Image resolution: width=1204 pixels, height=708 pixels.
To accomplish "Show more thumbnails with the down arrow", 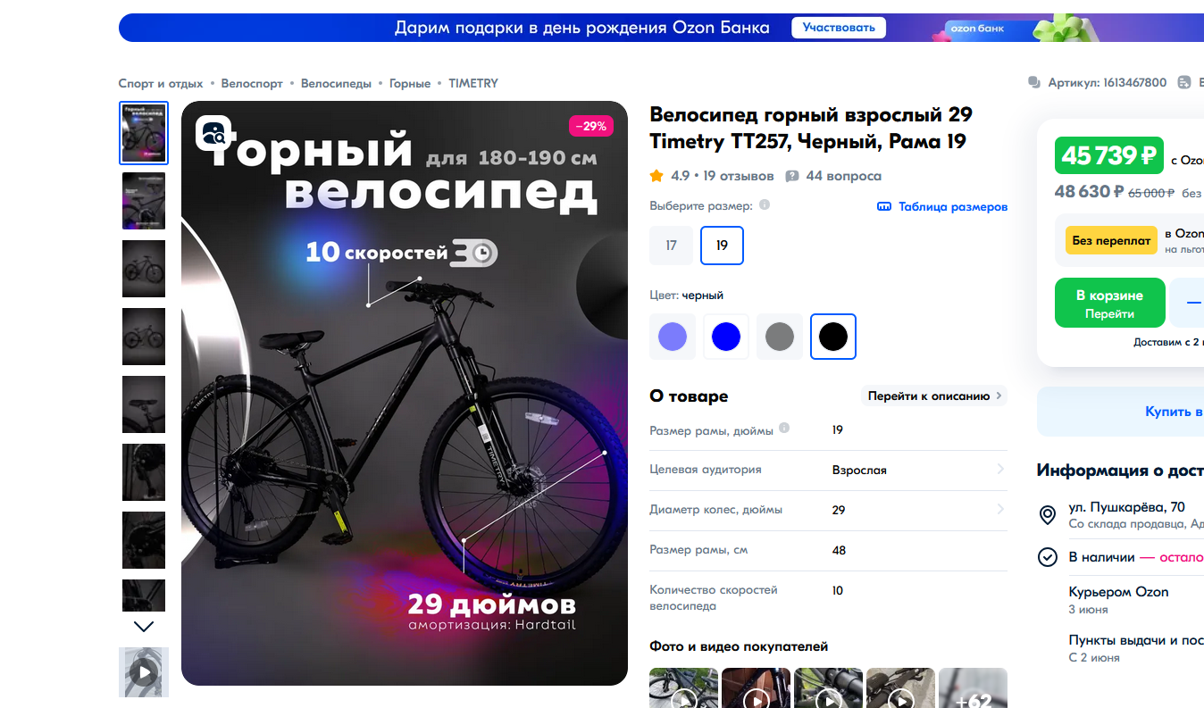I will (x=144, y=627).
